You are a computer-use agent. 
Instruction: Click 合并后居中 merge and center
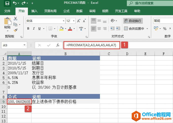click(134, 29)
